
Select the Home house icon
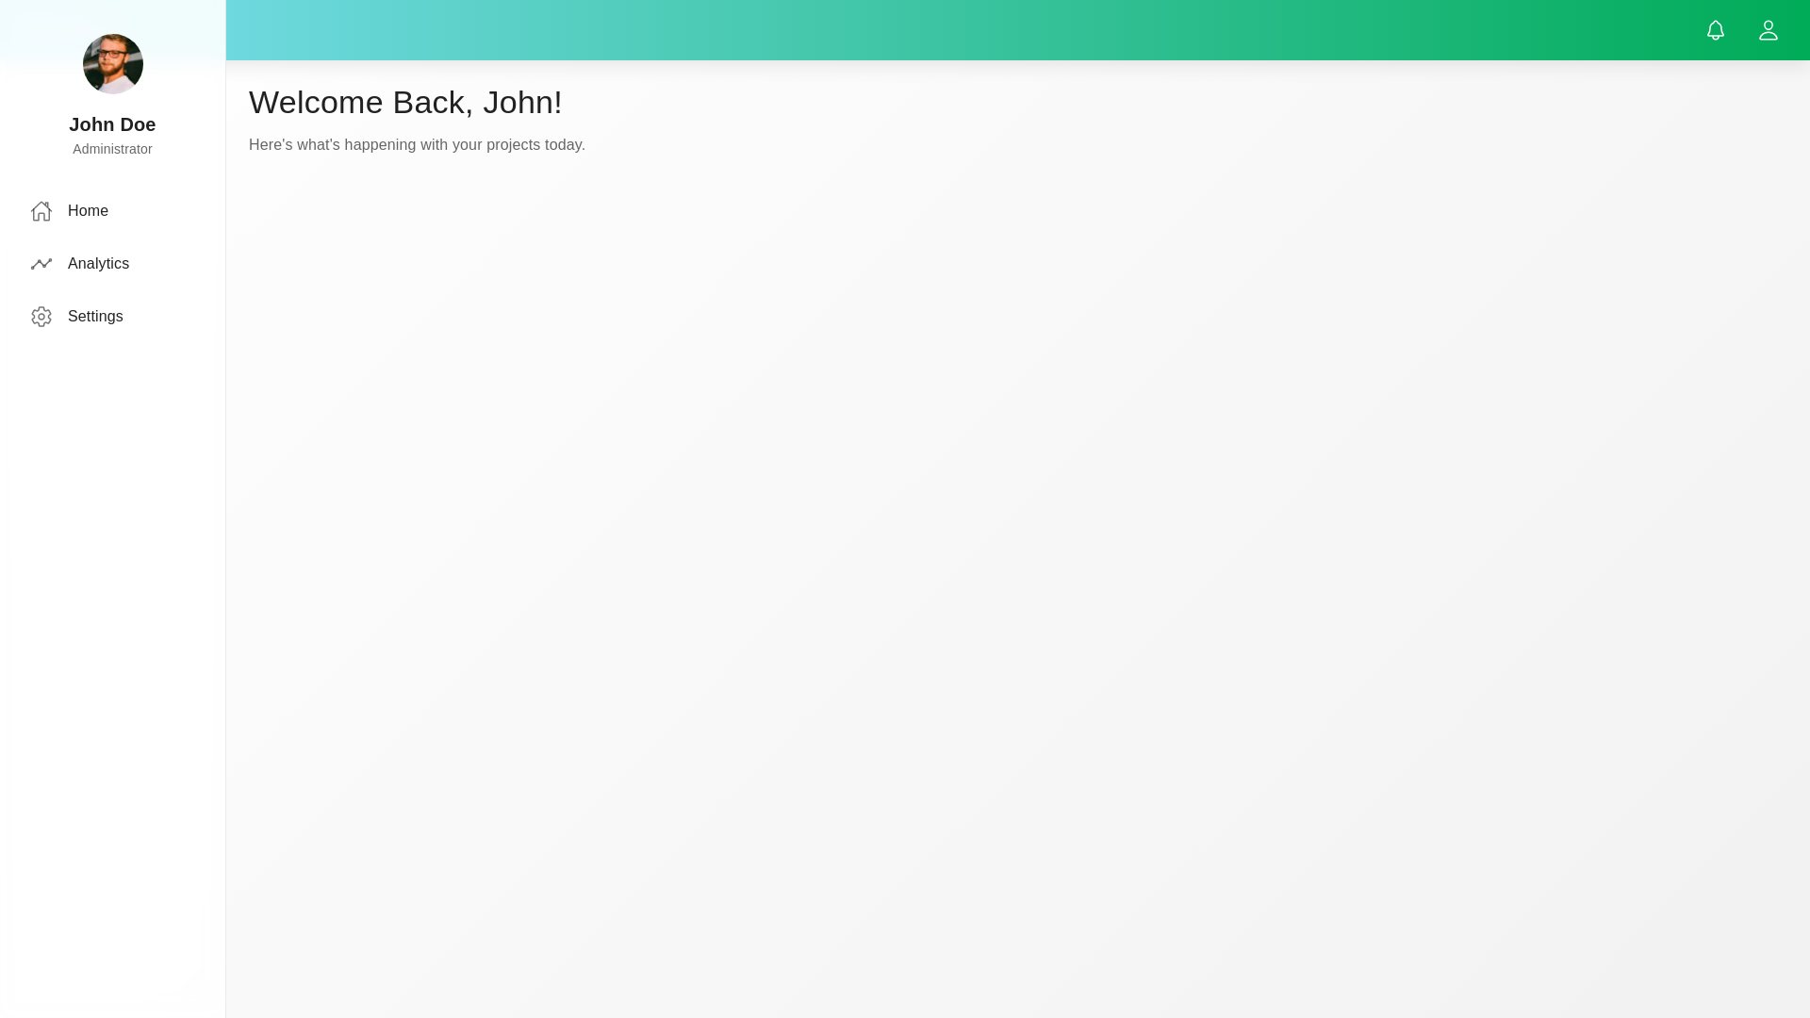(41, 211)
